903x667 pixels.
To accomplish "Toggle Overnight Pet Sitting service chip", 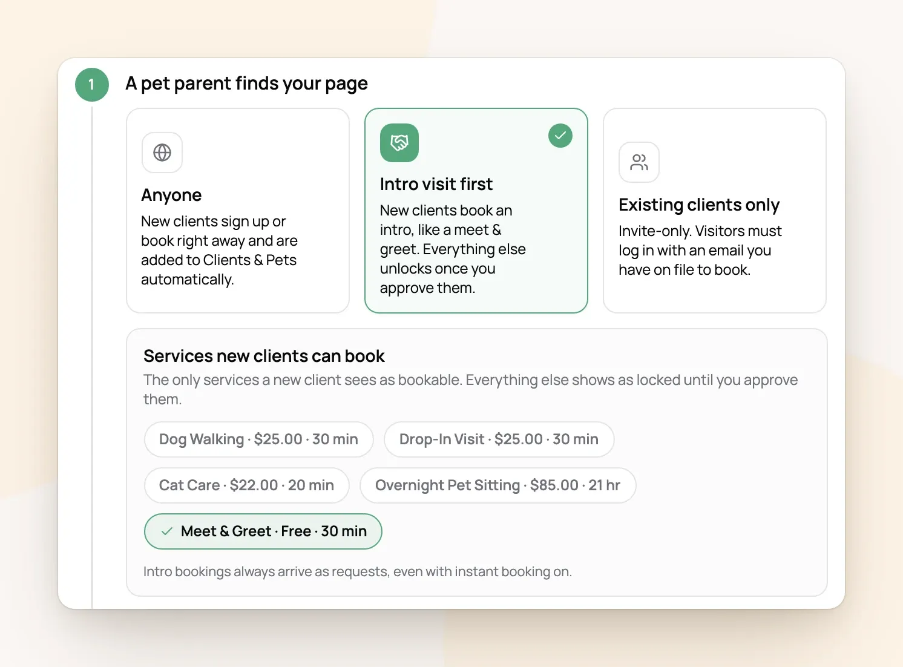I will (497, 485).
